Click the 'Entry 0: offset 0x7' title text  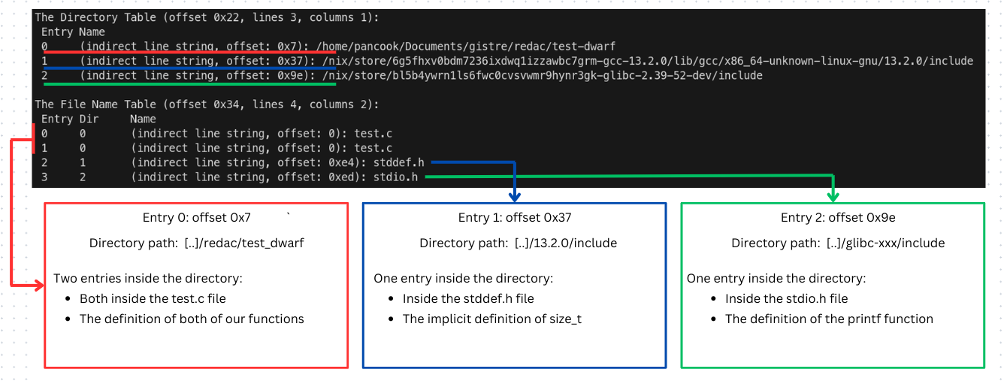coord(197,218)
